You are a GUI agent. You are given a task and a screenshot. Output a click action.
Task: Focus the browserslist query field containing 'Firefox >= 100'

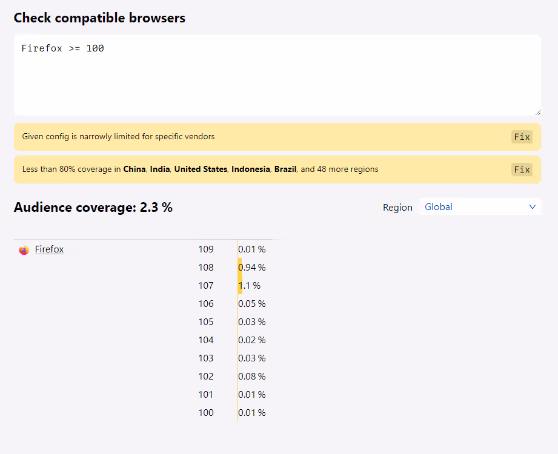click(x=277, y=75)
